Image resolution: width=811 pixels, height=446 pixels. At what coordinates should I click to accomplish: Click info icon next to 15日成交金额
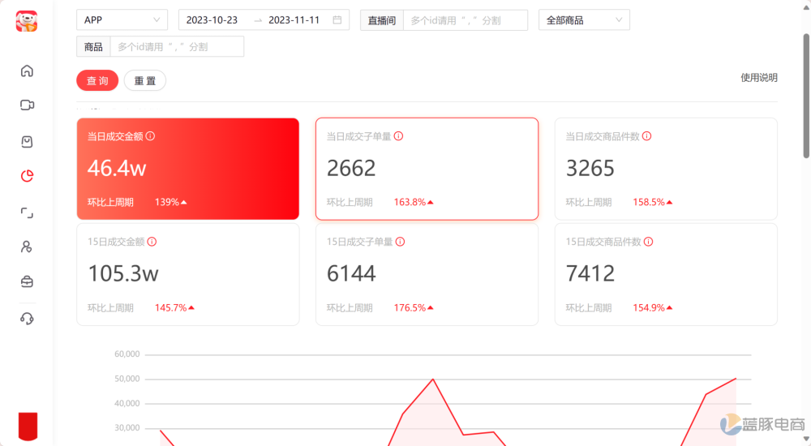(152, 242)
